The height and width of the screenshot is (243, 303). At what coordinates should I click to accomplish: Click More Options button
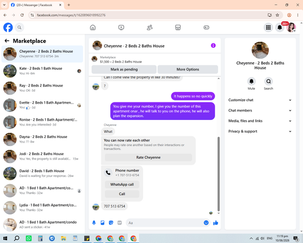point(188,69)
